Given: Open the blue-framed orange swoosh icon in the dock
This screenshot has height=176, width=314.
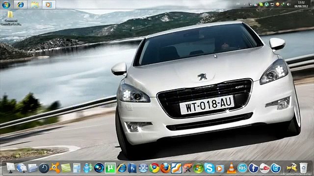Looking at the screenshot, I should [x=177, y=168].
